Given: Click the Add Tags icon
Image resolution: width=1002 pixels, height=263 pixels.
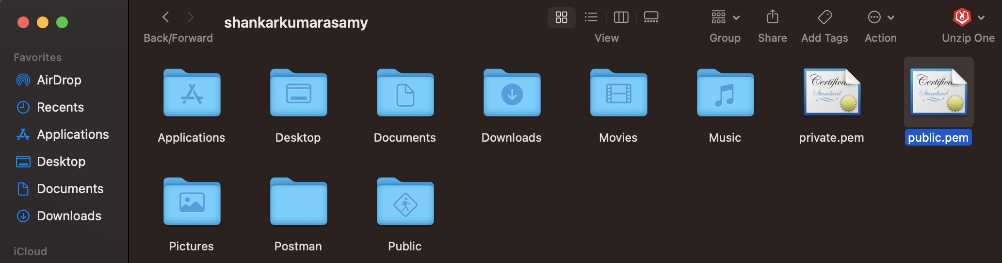Looking at the screenshot, I should (824, 17).
